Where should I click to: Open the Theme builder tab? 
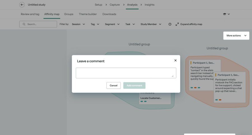point(88,14)
